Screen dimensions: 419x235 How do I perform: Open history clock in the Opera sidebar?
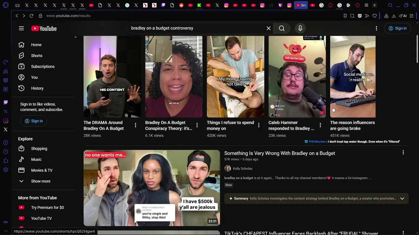(x=6, y=152)
